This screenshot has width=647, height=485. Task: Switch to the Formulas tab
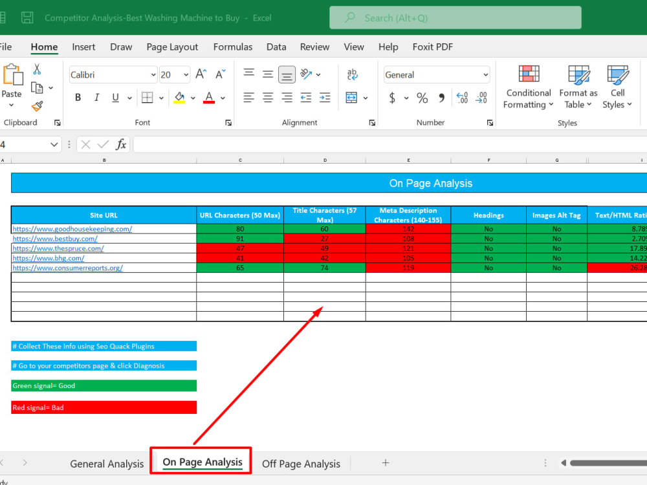pyautogui.click(x=233, y=47)
